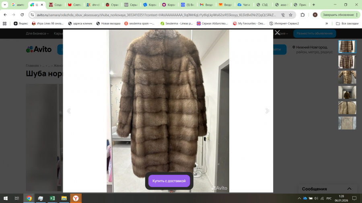This screenshot has width=362, height=203.
Task: Expand the 'Сообщения' chat panel chevron
Action: [x=349, y=189]
